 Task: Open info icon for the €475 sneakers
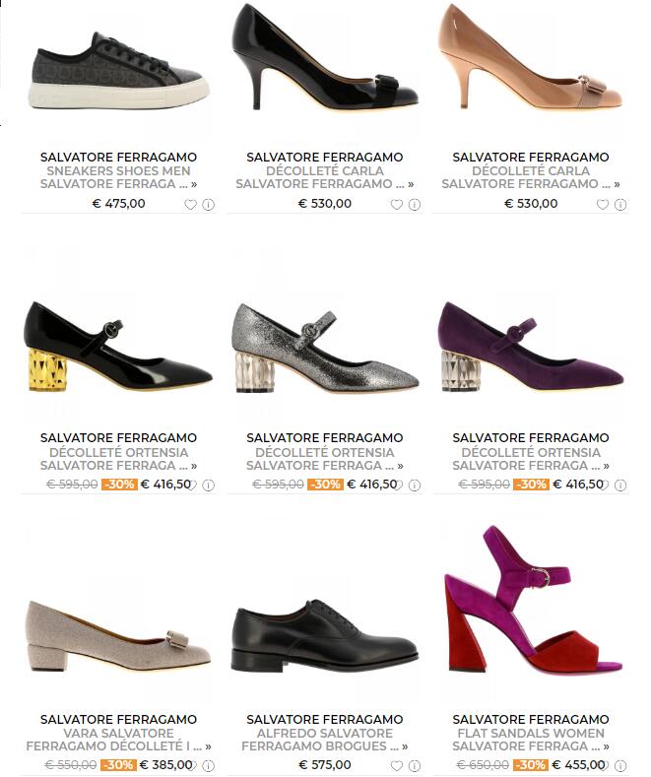[x=209, y=204]
